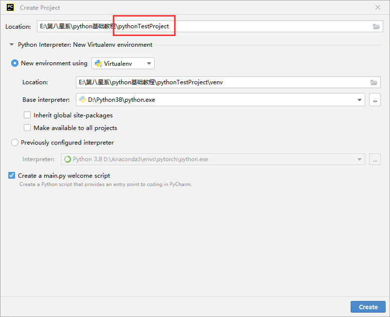Viewport: 390px width, 317px height.
Task: Browse for project location folder icon
Action: 376,26
